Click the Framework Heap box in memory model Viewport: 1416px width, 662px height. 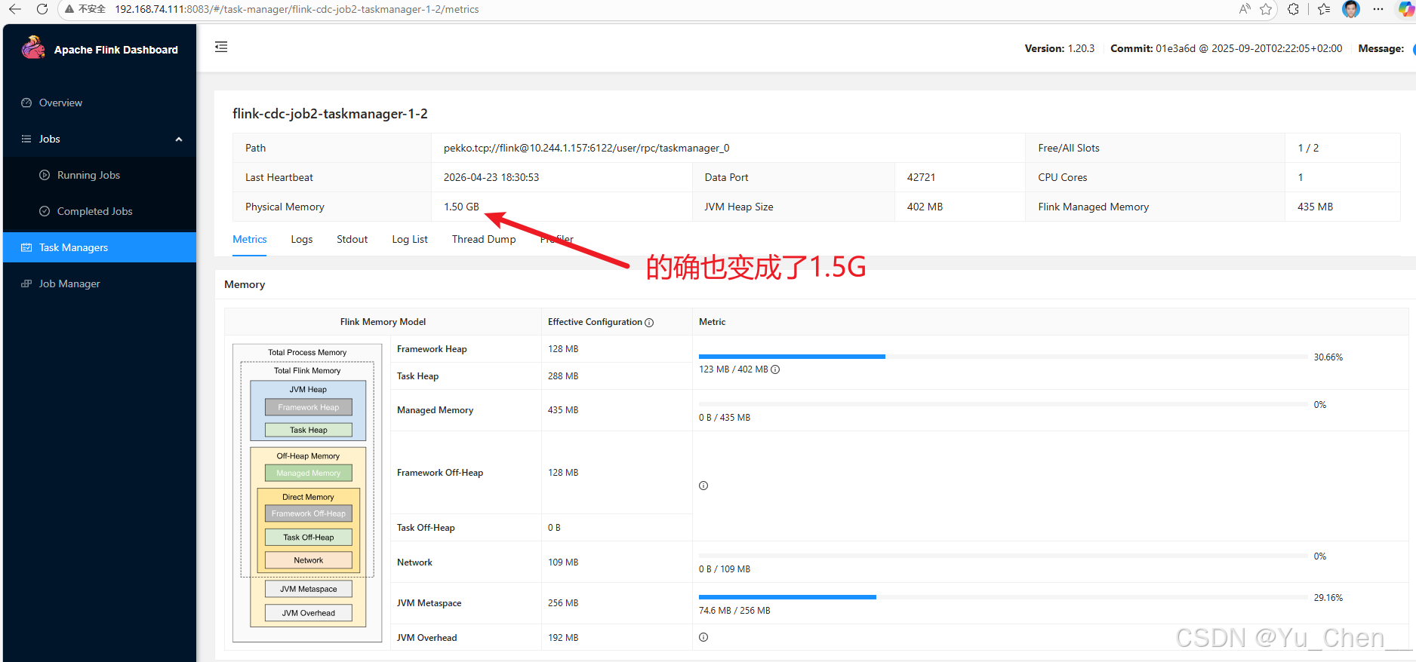pos(309,407)
